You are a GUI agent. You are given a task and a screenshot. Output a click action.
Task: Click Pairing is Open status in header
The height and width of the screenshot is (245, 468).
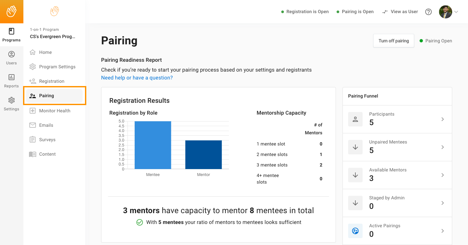coord(355,11)
